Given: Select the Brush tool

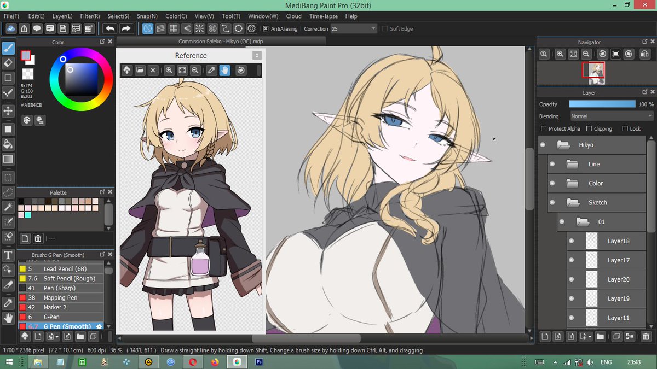Looking at the screenshot, I should click(8, 49).
